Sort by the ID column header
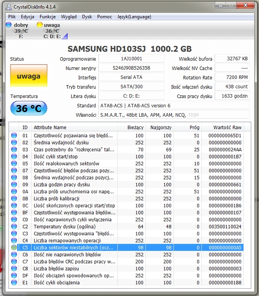The image size is (259, 296). point(25,128)
